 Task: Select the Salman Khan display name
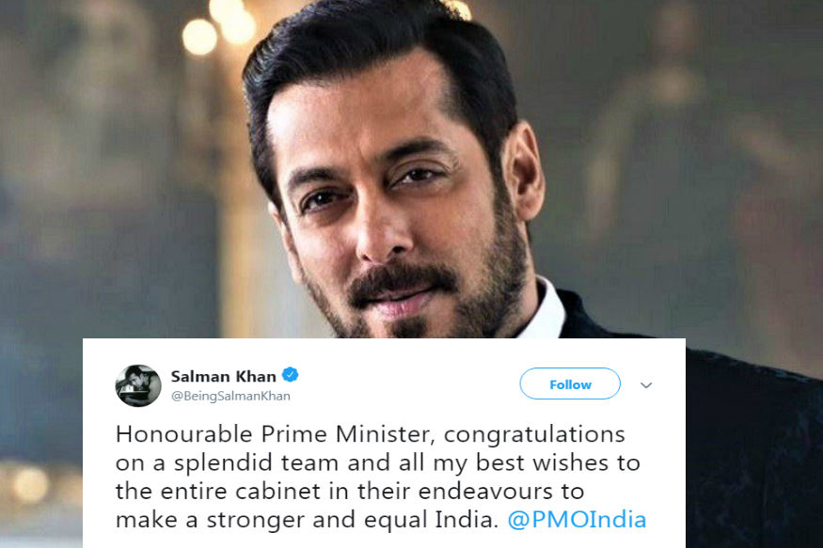(x=224, y=377)
